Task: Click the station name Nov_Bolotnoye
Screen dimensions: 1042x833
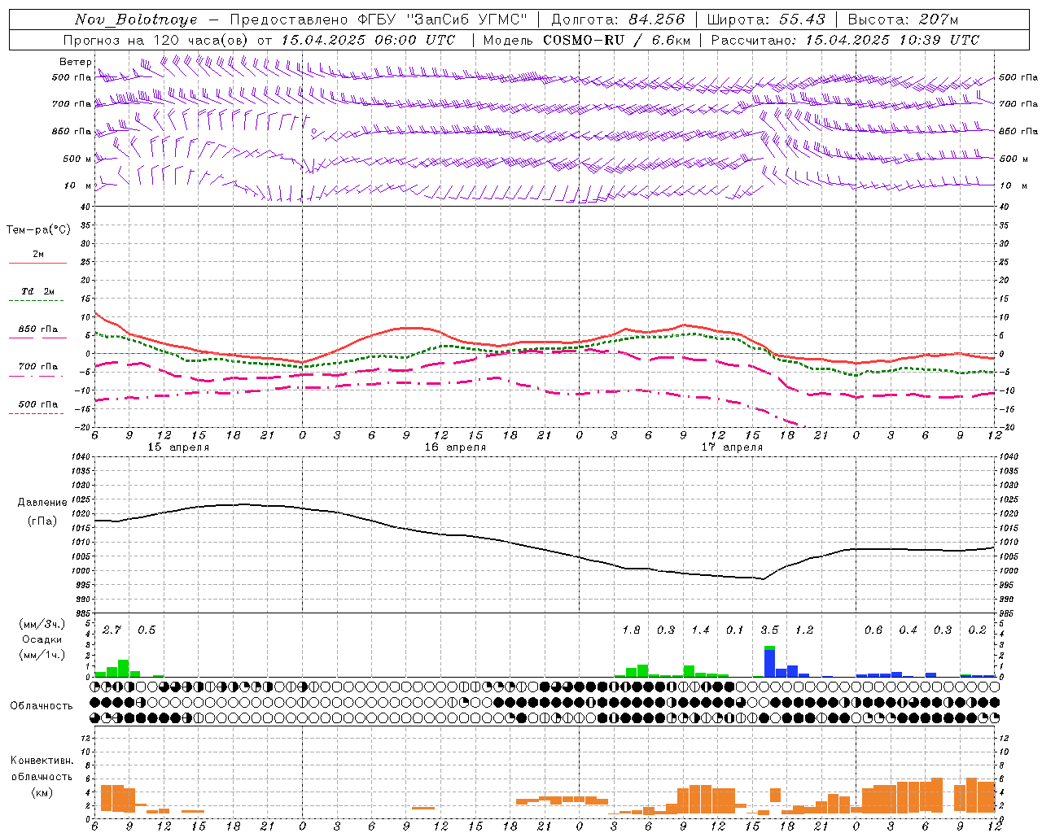Action: pos(136,20)
